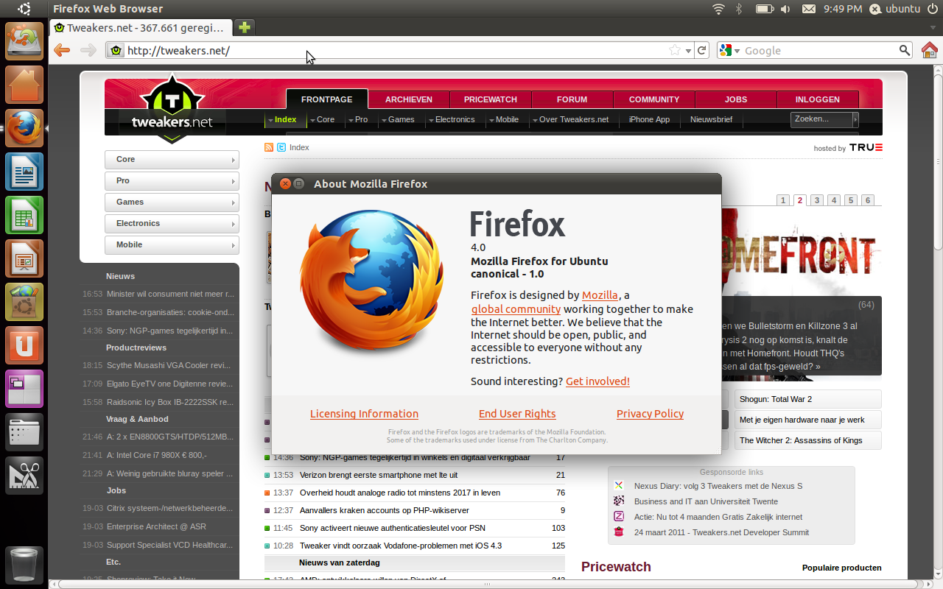Open the INLOGGEN tab
Image resolution: width=943 pixels, height=589 pixels.
click(817, 99)
